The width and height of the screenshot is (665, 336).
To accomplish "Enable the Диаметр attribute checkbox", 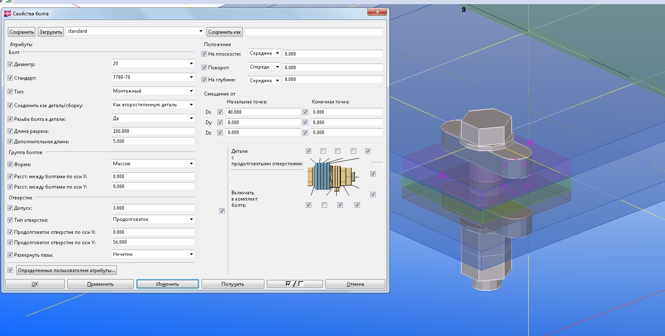I will click(10, 64).
